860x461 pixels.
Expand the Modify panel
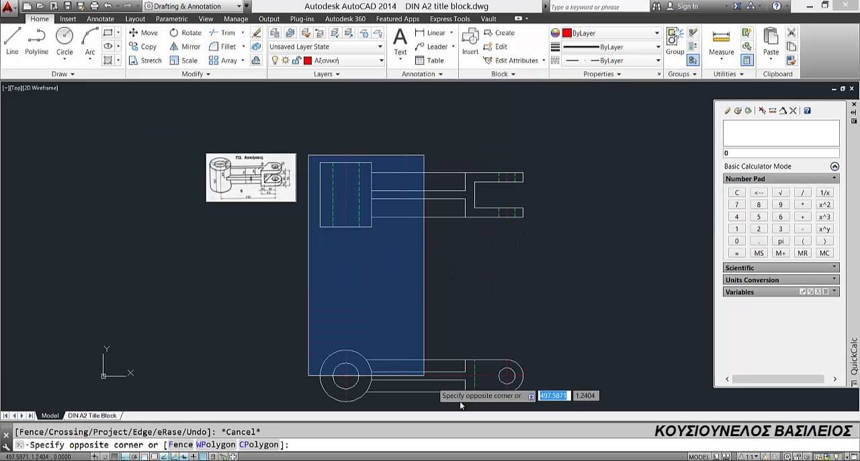click(196, 74)
